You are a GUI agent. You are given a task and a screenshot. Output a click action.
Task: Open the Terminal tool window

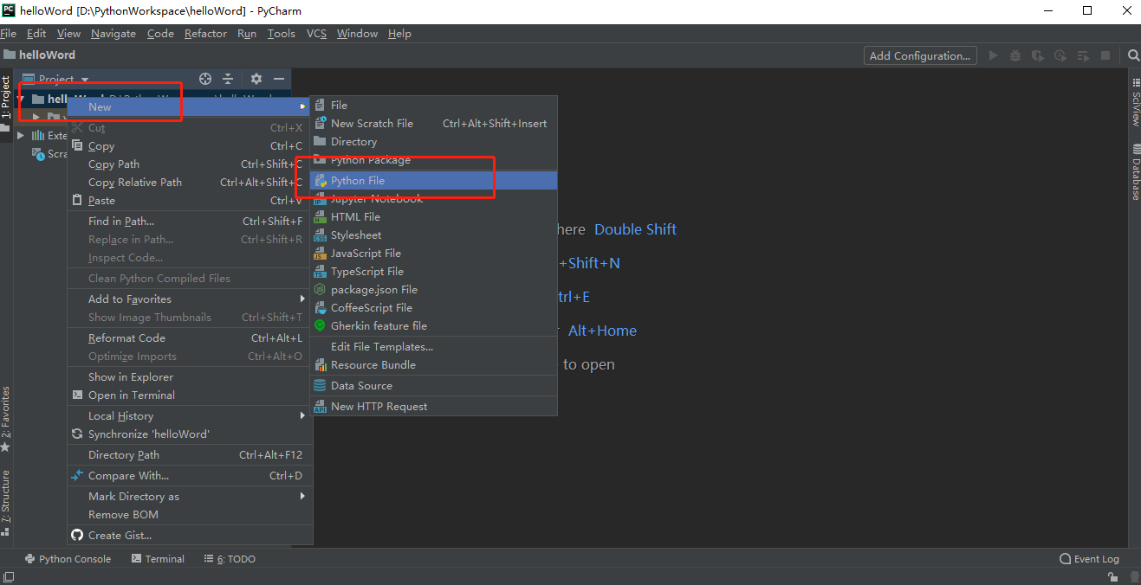pos(158,559)
